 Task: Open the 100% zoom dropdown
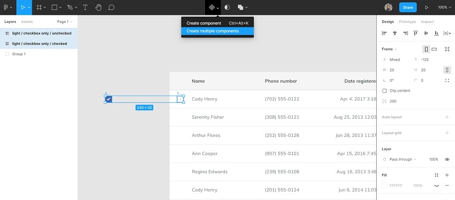[445, 7]
